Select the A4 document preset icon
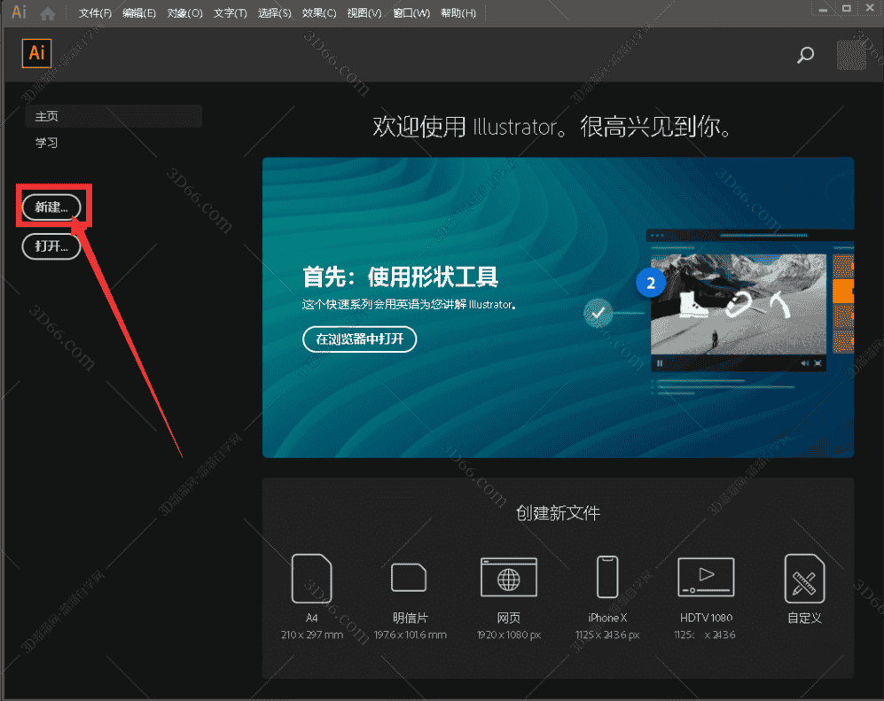The width and height of the screenshot is (884, 701). click(311, 577)
